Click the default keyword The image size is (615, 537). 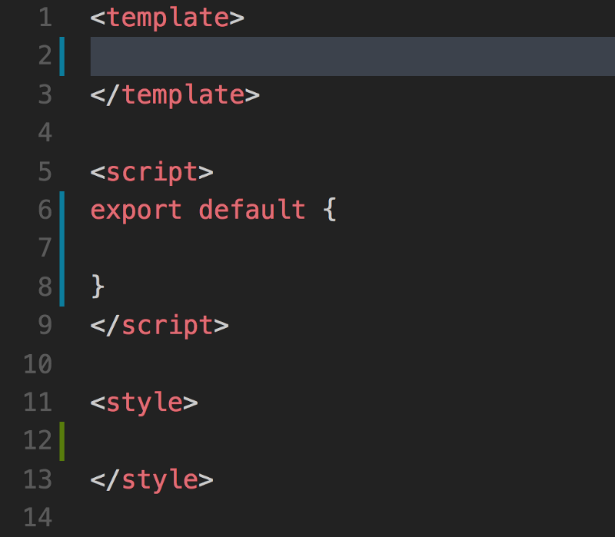pos(252,210)
